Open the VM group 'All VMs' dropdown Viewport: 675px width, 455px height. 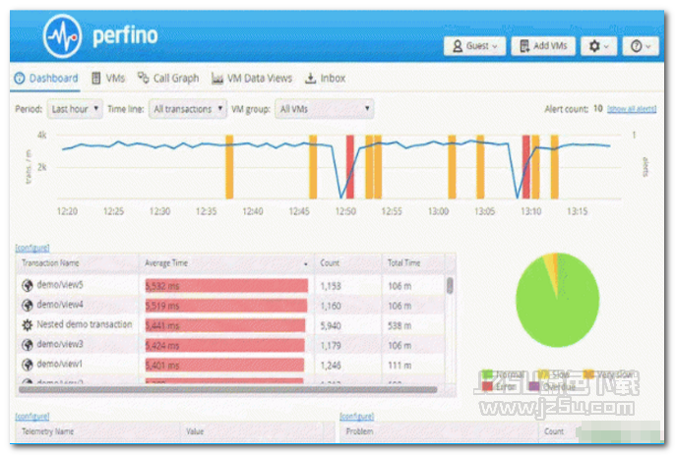pos(324,109)
